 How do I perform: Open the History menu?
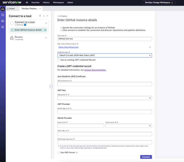point(46,3)
